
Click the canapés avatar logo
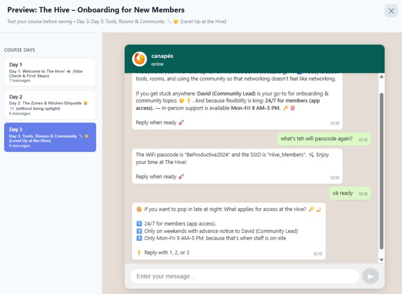(x=137, y=58)
